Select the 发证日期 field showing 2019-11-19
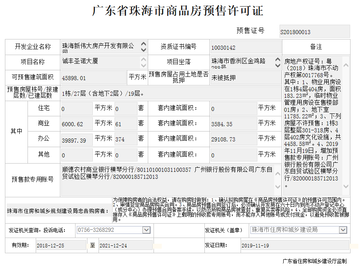 294,245
